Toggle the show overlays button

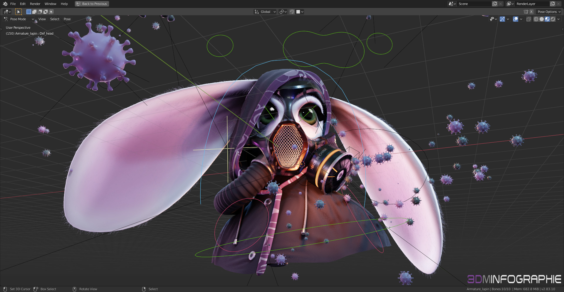516,19
